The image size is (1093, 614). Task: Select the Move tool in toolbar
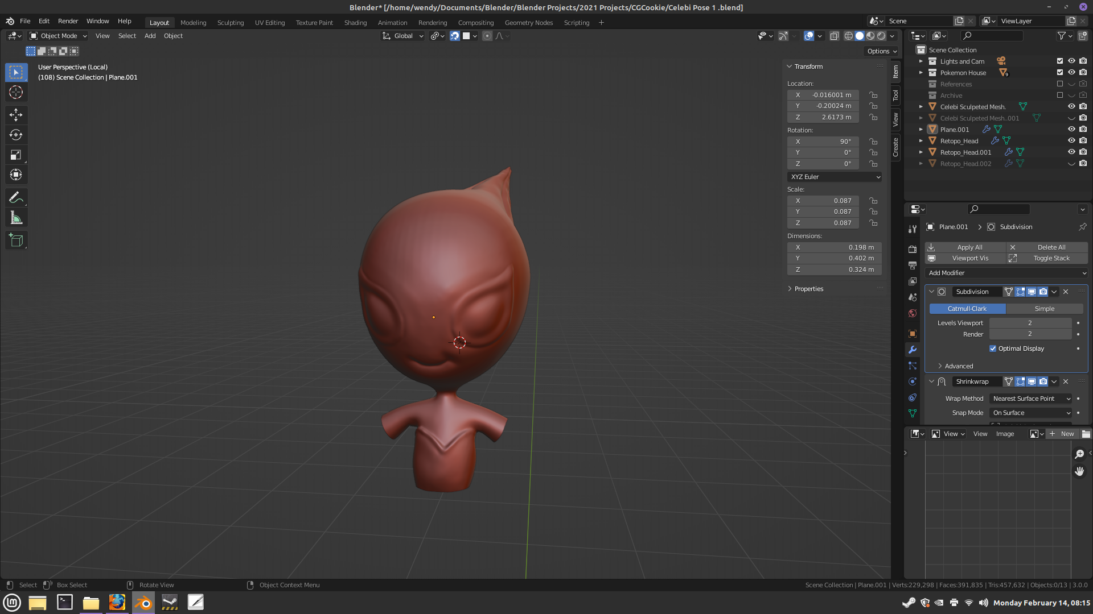tap(16, 115)
